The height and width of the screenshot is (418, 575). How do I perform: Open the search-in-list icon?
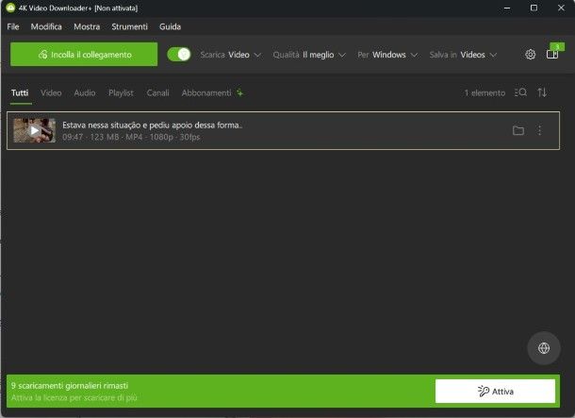[x=520, y=92]
